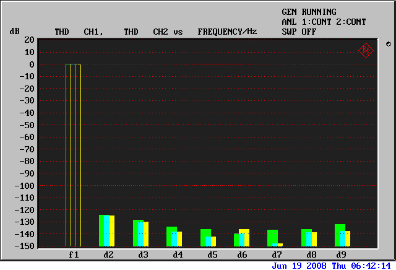Screen dimensions: 396x270
Task: Click the 0 dB axis value
Action: 32,64
